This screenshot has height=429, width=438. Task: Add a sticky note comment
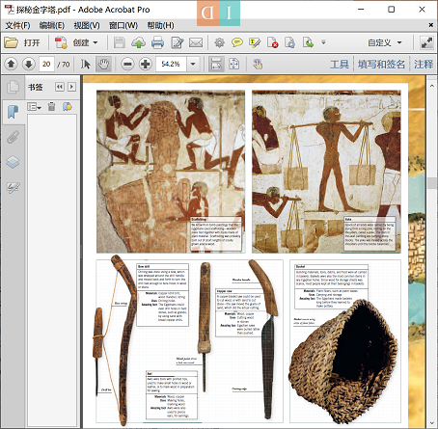(x=237, y=42)
